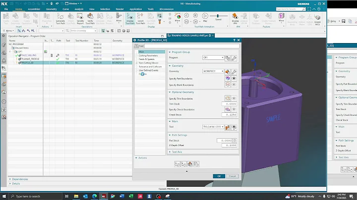The width and height of the screenshot is (357, 200).
Task: Select Tolerance and Collision in dialog tree
Action: 150,67
